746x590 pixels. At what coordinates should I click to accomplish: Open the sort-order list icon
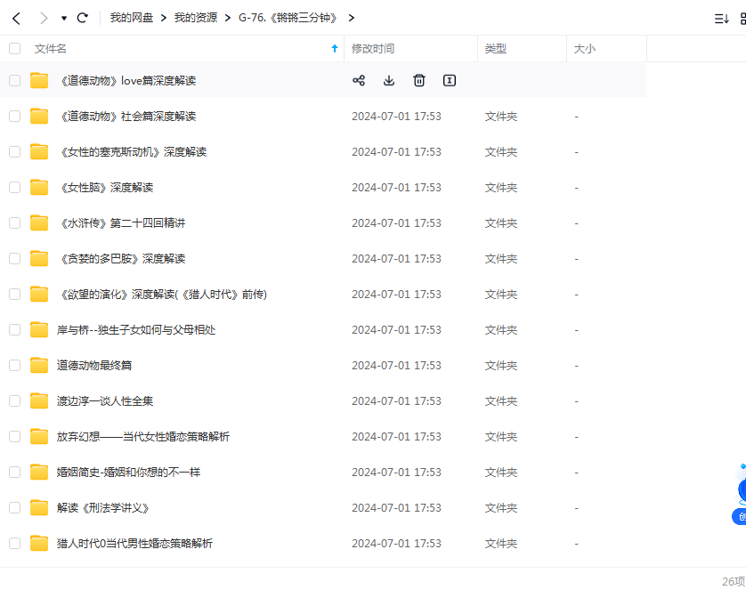point(721,17)
